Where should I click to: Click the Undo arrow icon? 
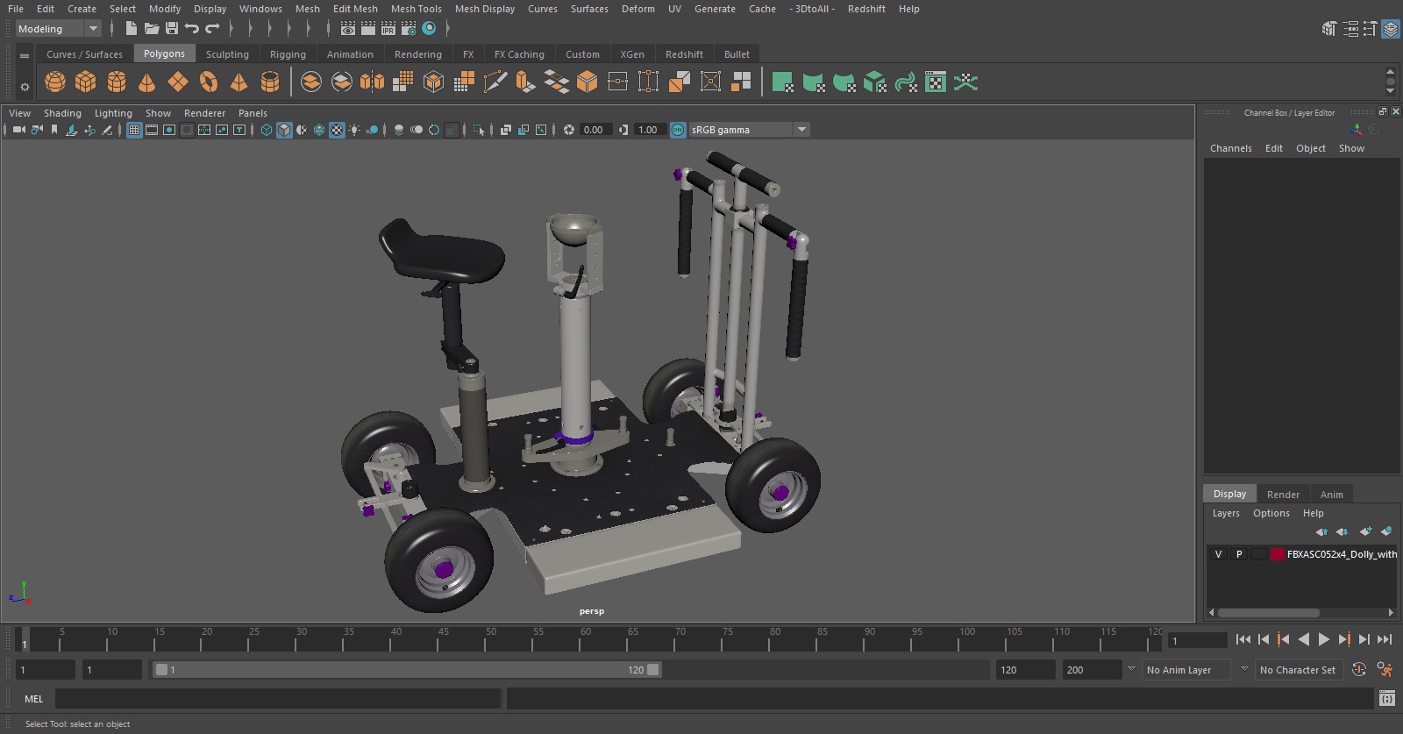click(191, 29)
